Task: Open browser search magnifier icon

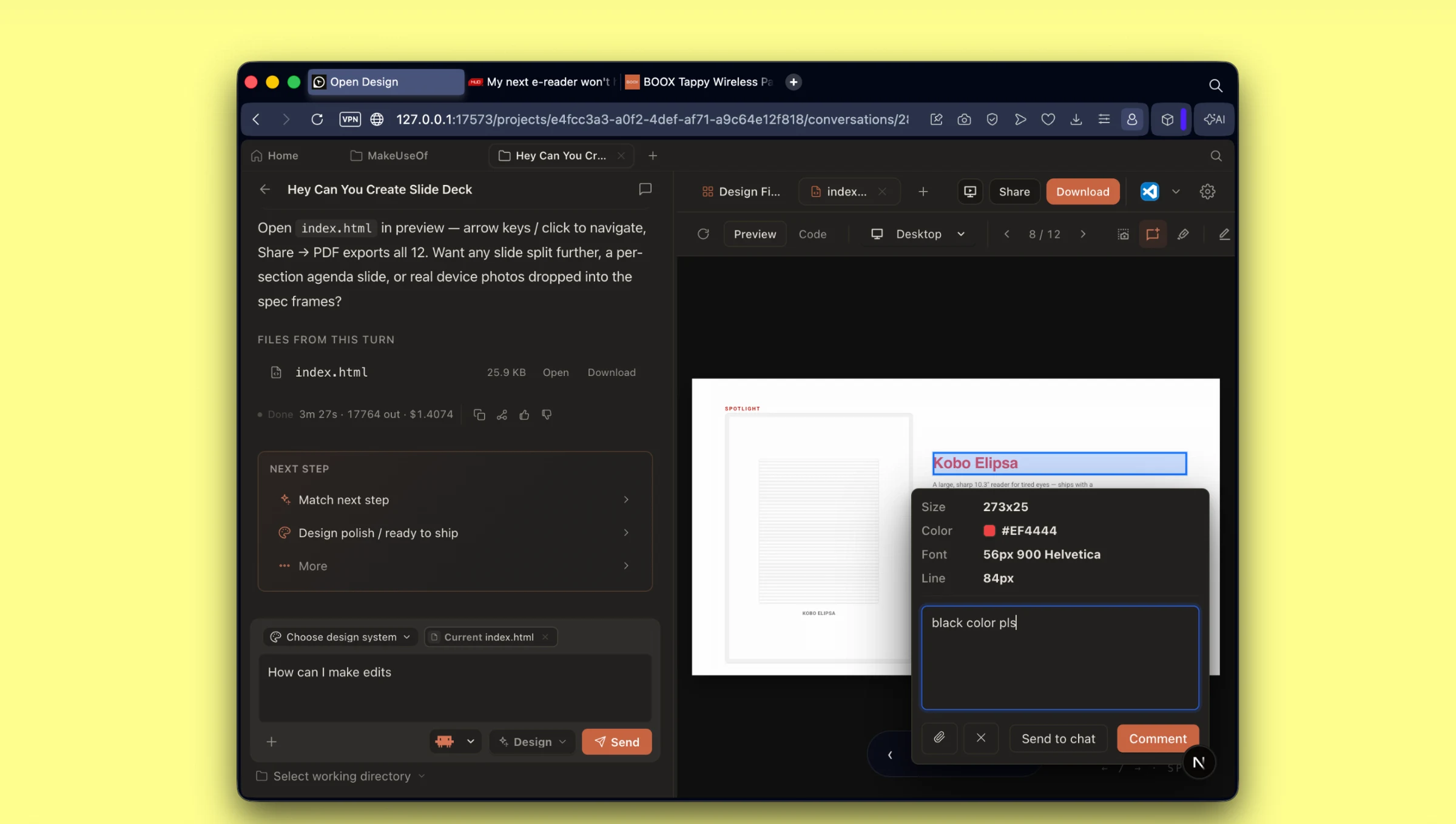Action: click(1215, 85)
